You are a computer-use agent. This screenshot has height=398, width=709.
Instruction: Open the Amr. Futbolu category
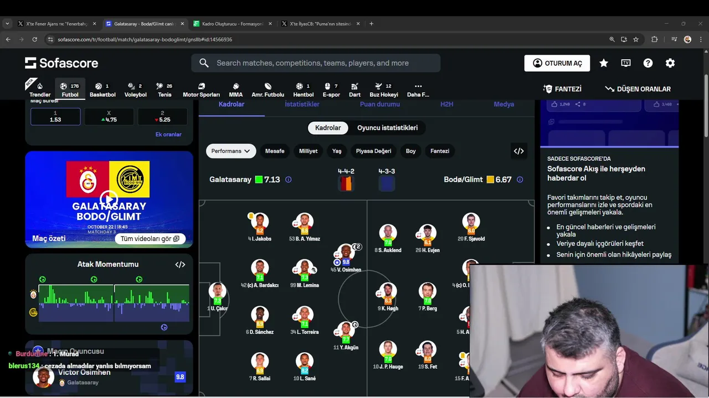point(268,90)
